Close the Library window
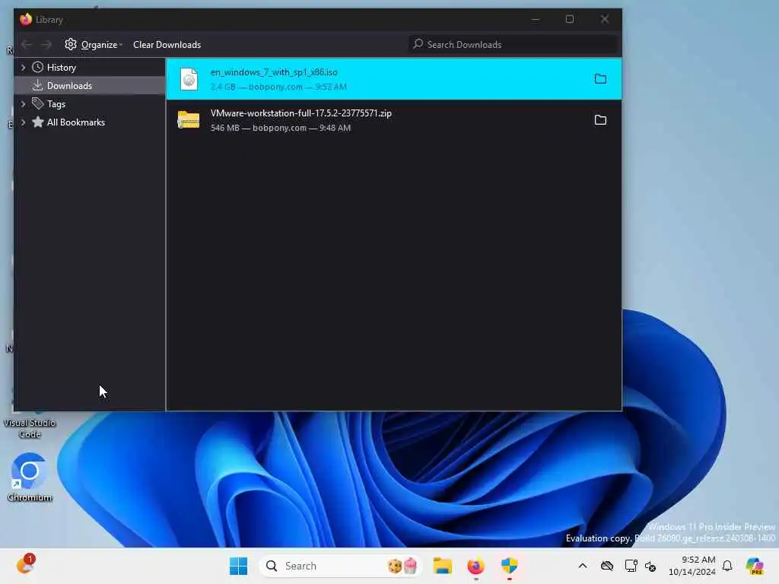 pyautogui.click(x=605, y=19)
